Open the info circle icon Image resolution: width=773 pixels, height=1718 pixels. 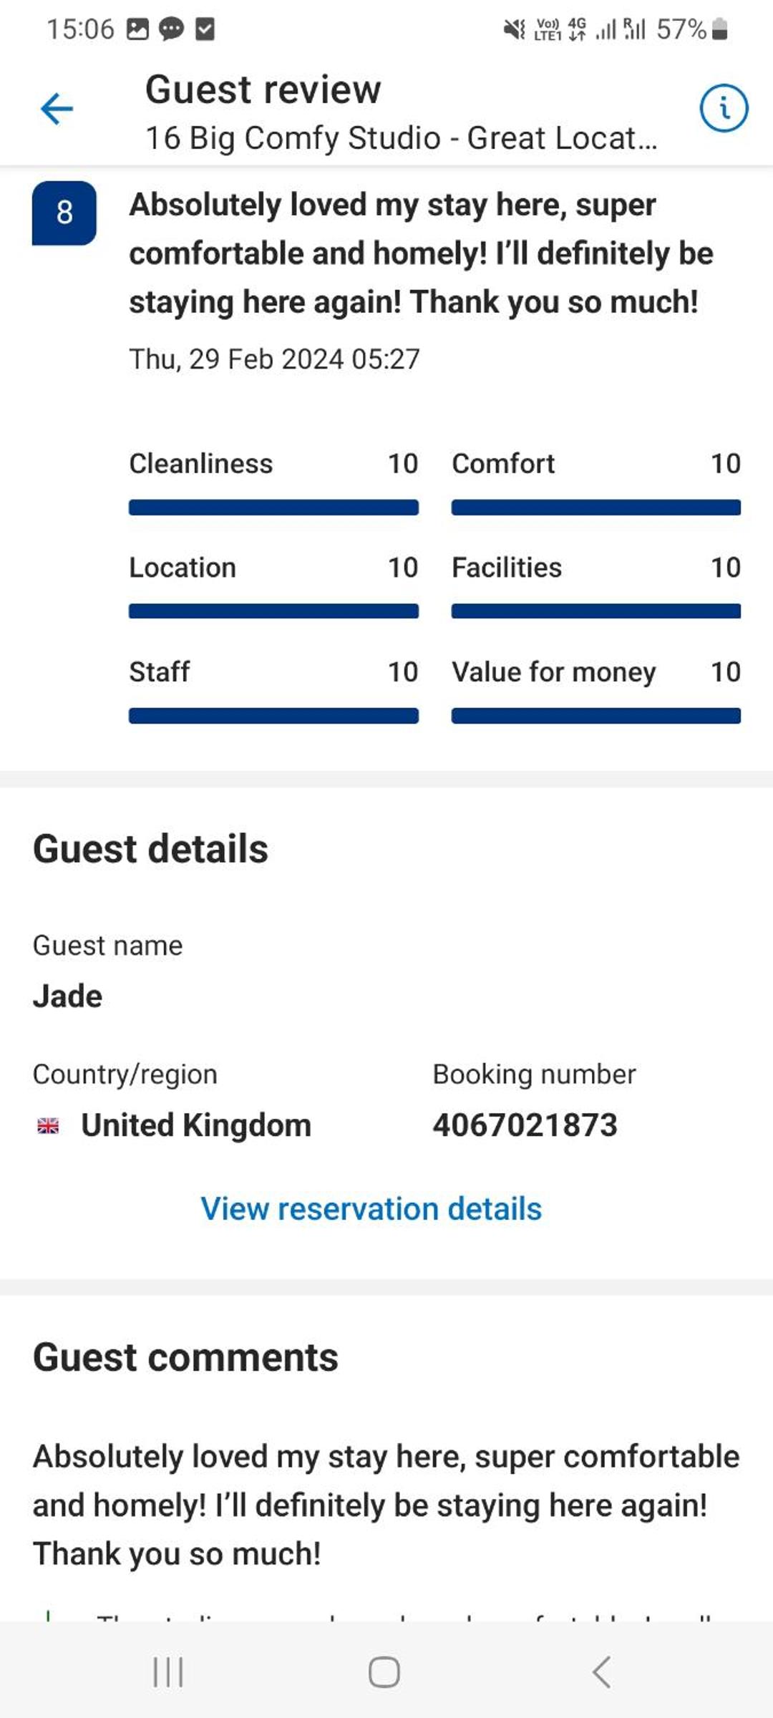(724, 109)
